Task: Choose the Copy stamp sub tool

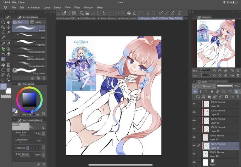Action: (29, 71)
